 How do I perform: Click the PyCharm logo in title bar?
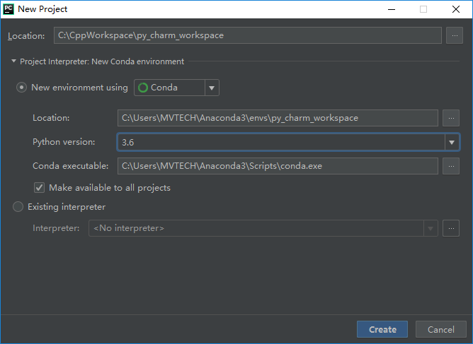pos(8,9)
